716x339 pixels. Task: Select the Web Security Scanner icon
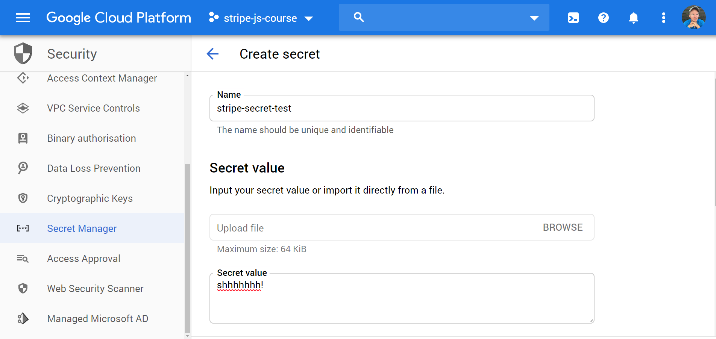coord(23,288)
